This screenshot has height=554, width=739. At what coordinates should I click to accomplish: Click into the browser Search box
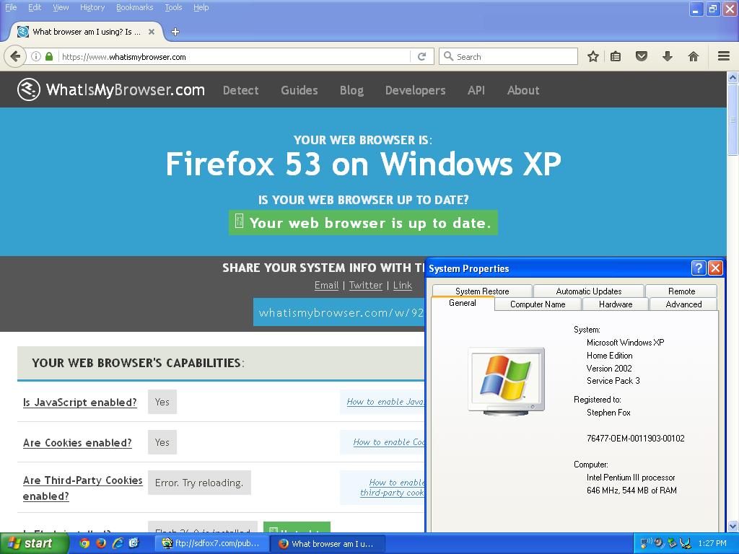pyautogui.click(x=508, y=56)
